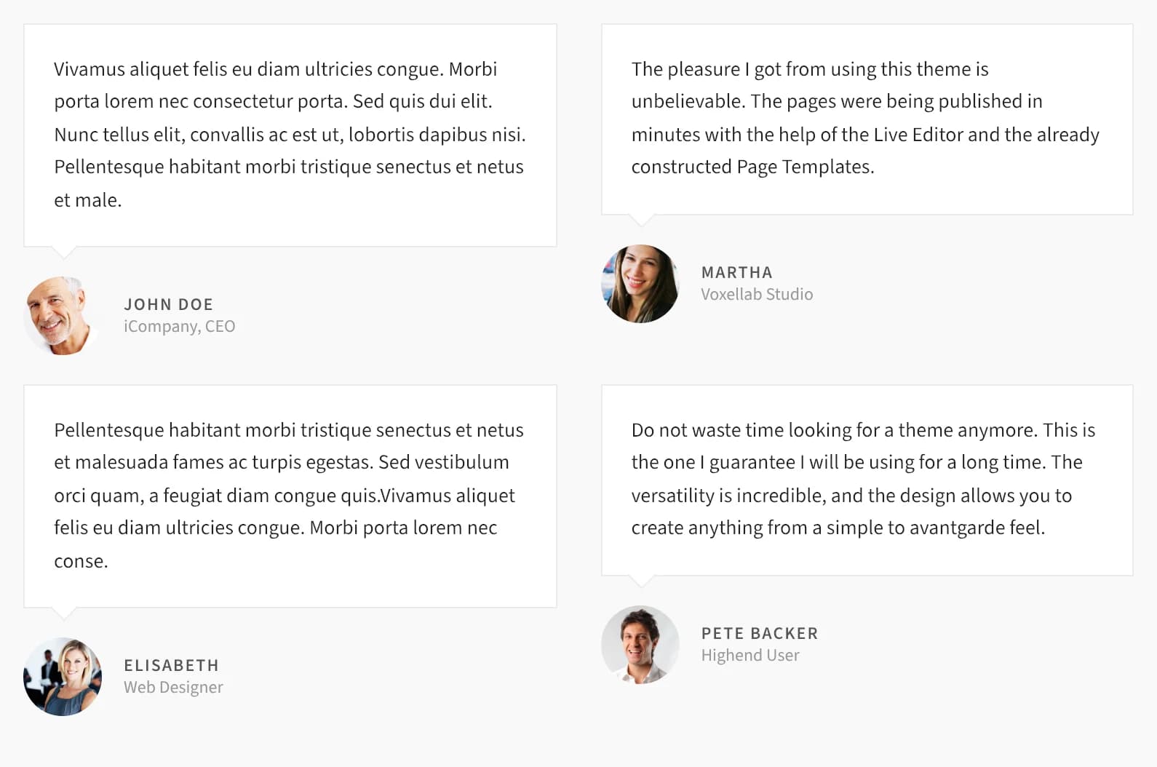Click speech-bubble pointer under John Doe's quote
Image resolution: width=1157 pixels, height=767 pixels.
tap(64, 252)
